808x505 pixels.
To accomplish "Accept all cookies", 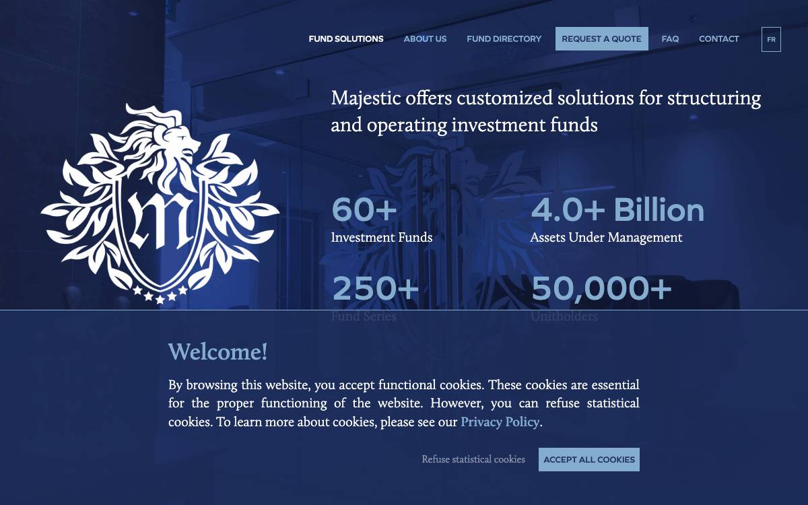I will pos(589,459).
